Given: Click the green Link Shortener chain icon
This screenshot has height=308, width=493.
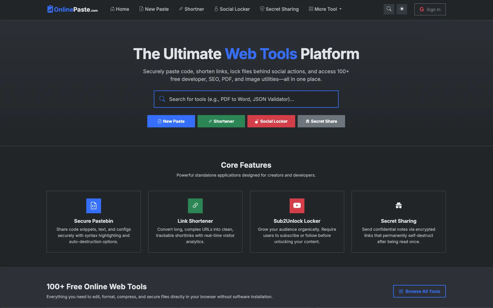Looking at the screenshot, I should click(x=195, y=206).
